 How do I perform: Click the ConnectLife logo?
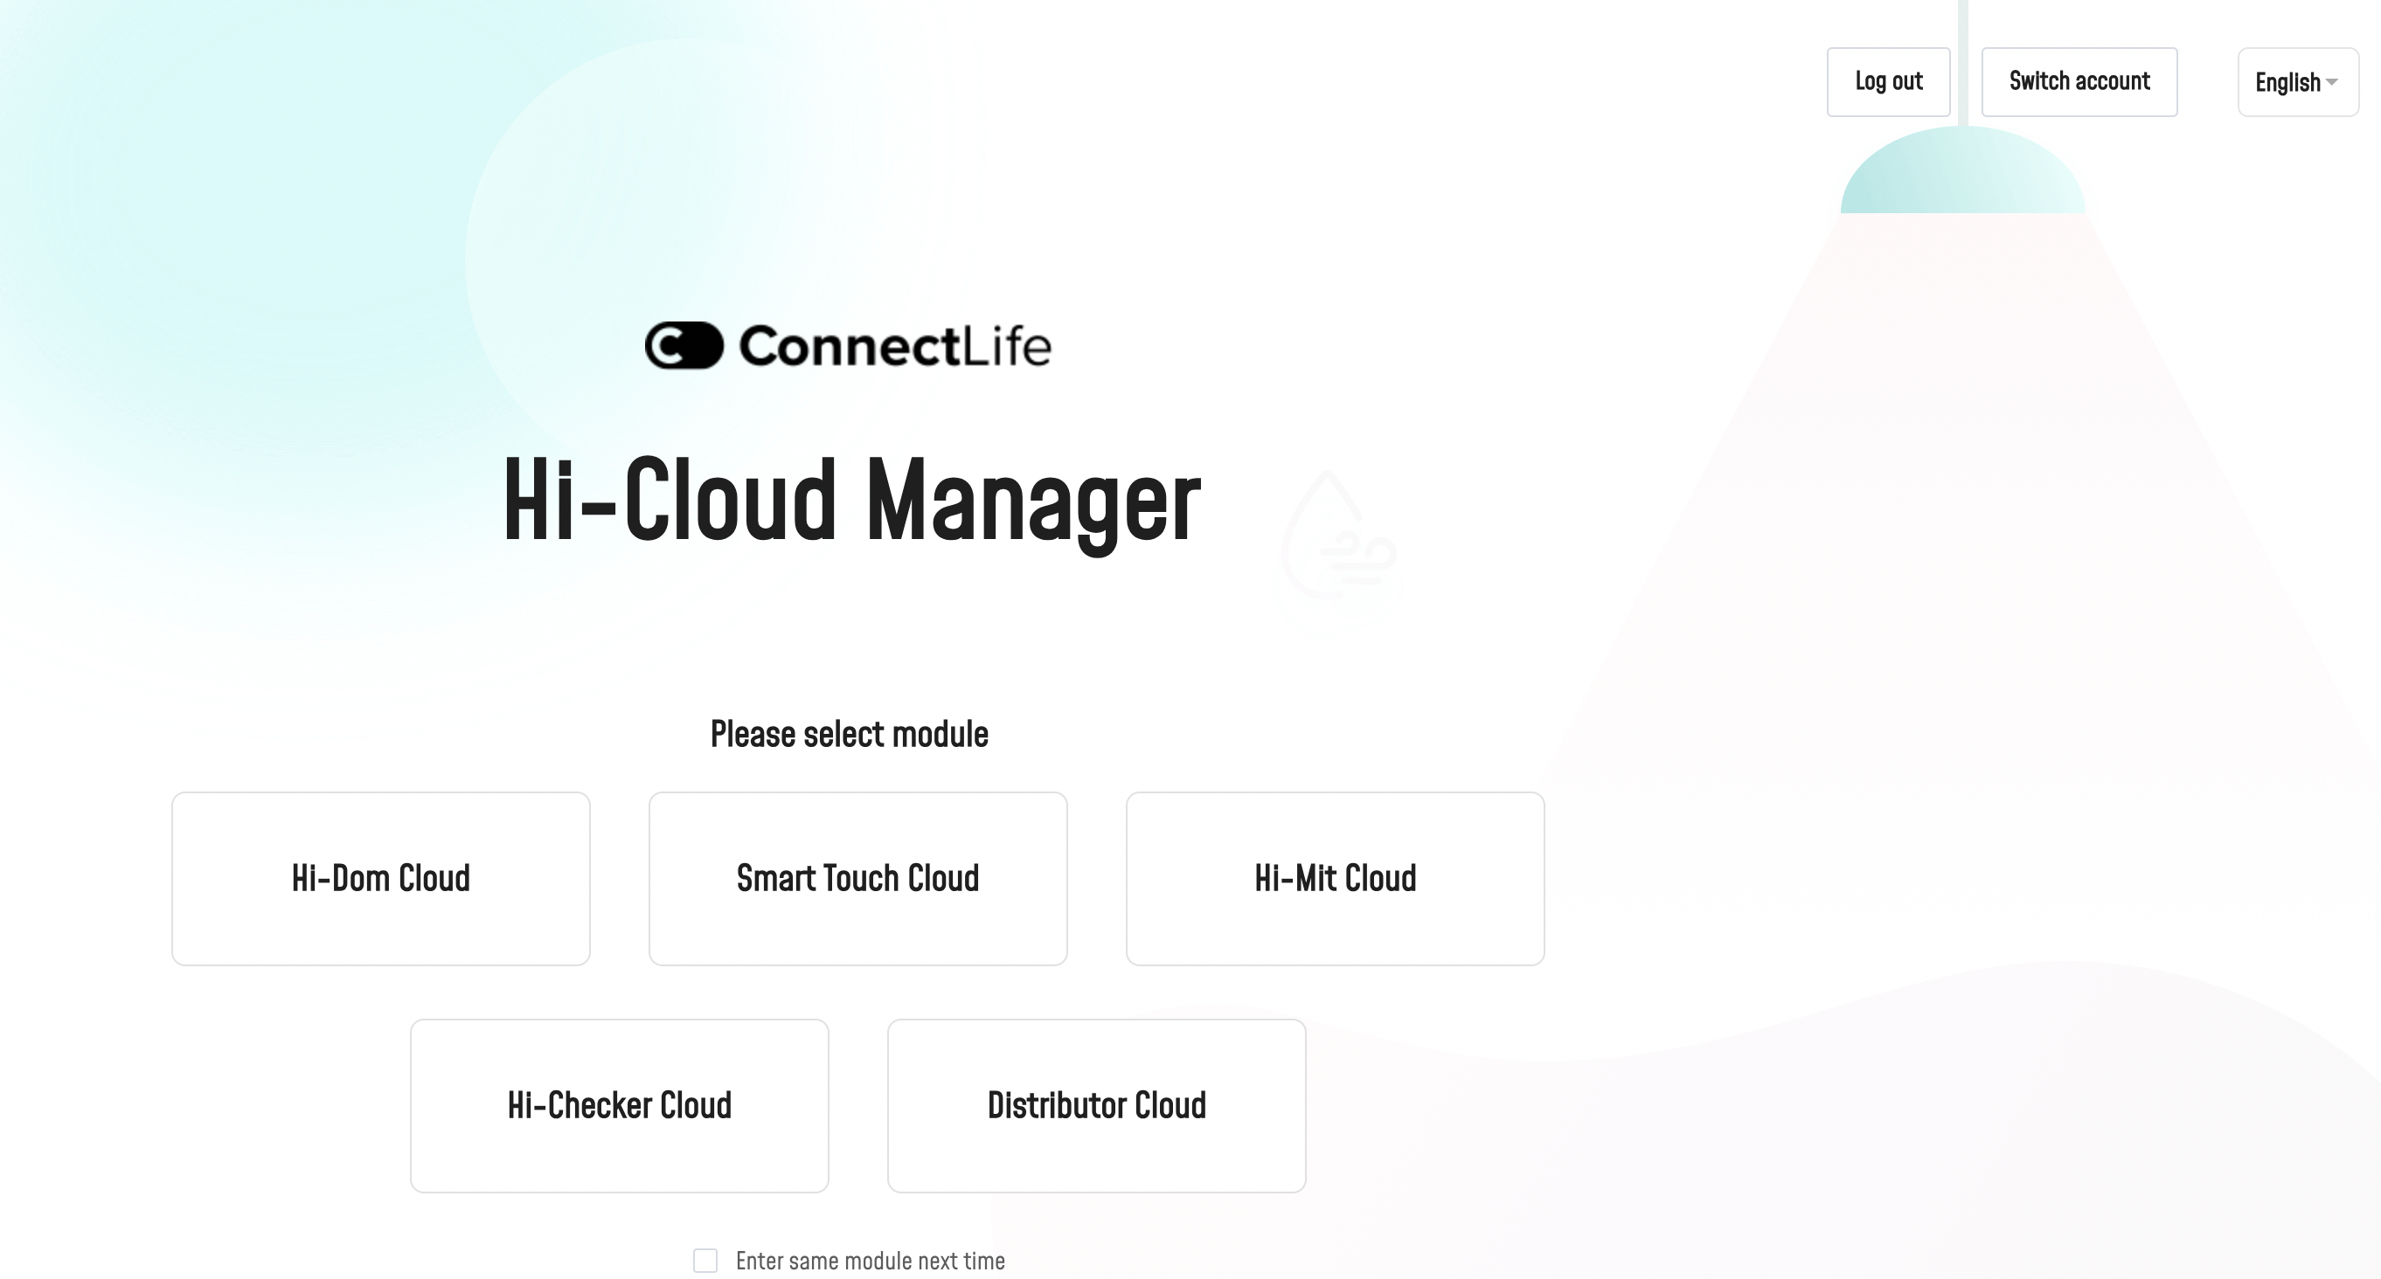[x=849, y=346]
